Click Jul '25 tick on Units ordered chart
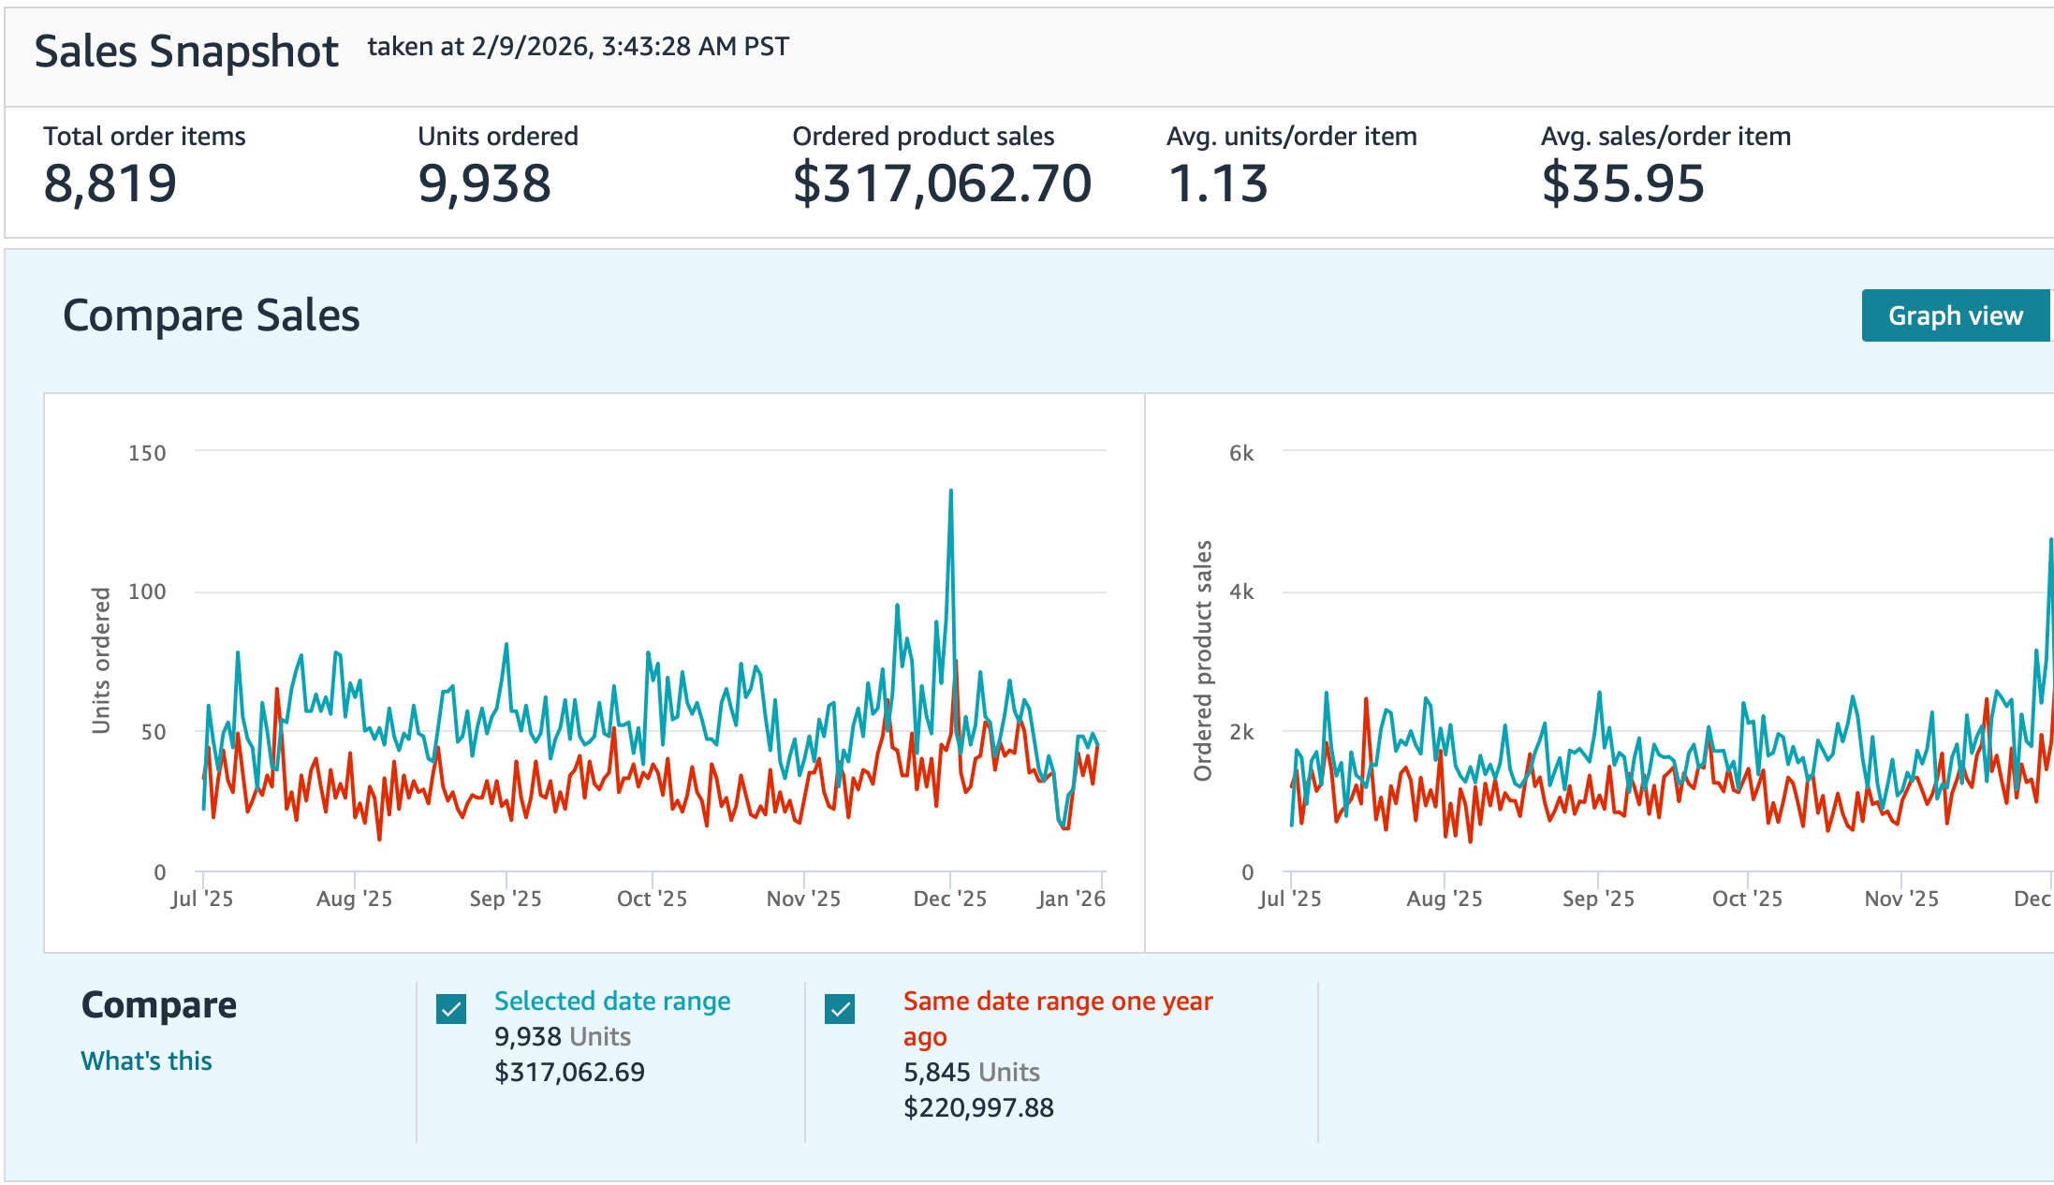The image size is (2054, 1185). 201,899
